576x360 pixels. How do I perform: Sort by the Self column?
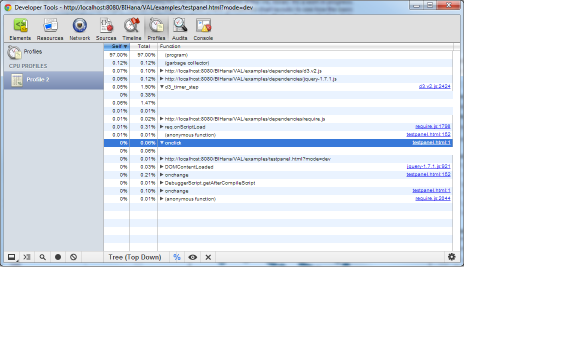tap(117, 46)
